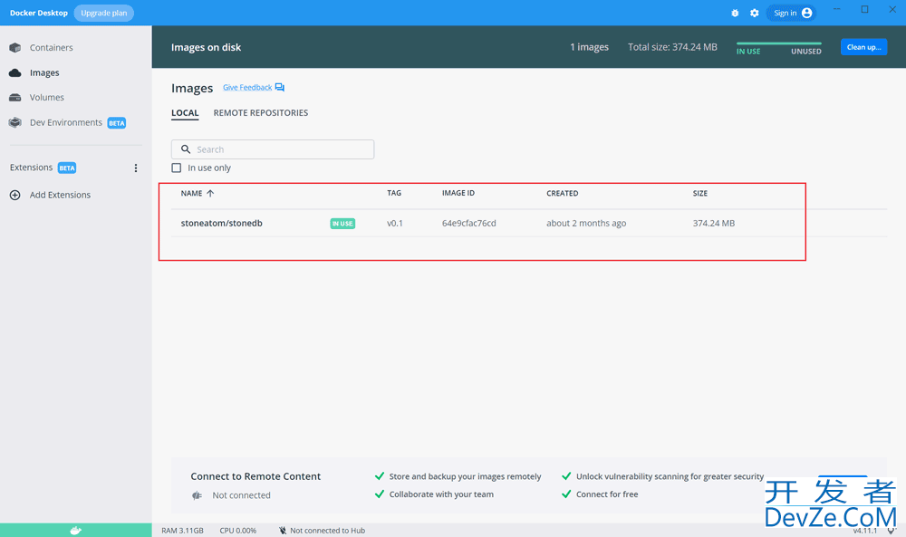Click Collaborate with your team text
Image resolution: width=906 pixels, height=537 pixels.
441,494
